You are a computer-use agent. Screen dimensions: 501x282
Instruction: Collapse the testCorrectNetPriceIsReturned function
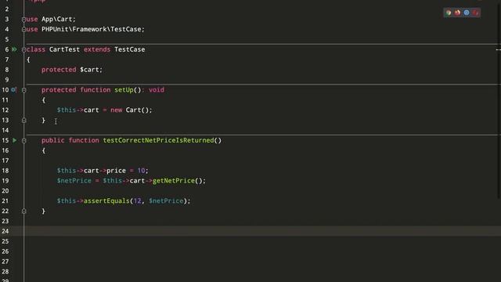coord(23,141)
